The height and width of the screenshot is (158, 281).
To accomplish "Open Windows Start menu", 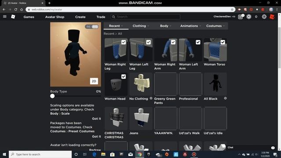I will point(4,154).
